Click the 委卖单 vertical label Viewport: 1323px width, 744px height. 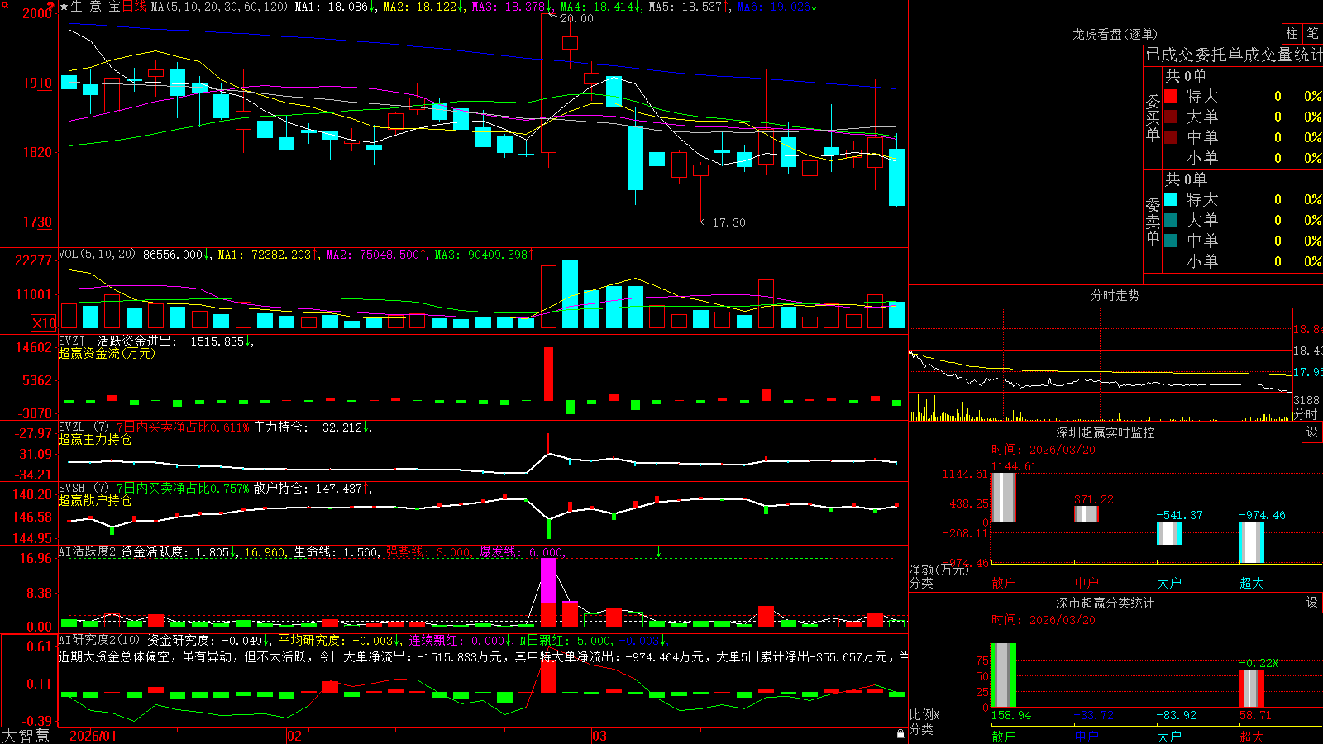[1153, 222]
